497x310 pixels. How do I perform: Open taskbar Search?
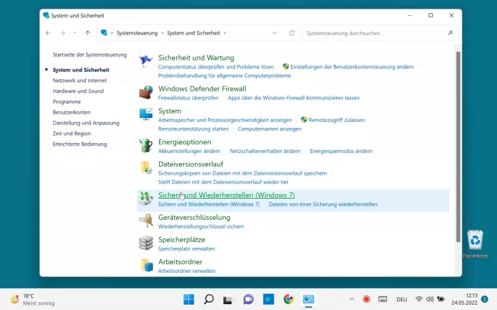click(209, 299)
